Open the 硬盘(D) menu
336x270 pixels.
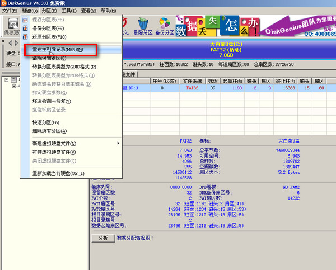[30, 11]
